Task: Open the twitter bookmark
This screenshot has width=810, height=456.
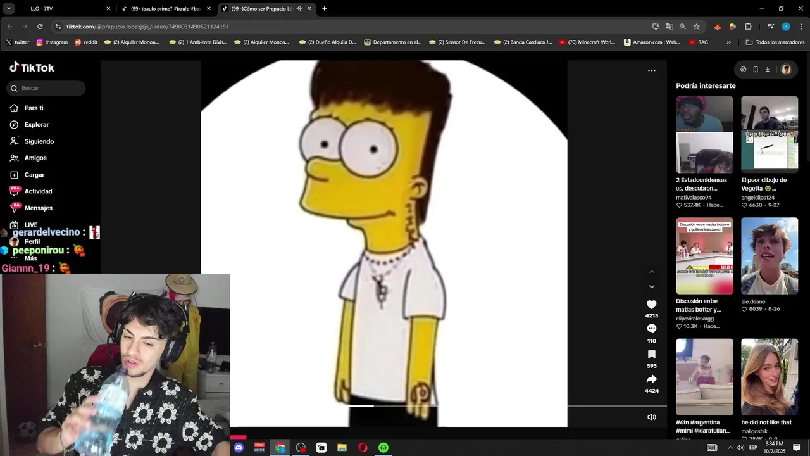Action: (x=17, y=42)
